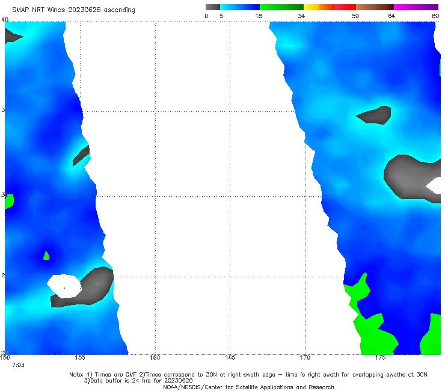Click the title "SMAP NRT Winds 20230626 ascending"
Viewport: 445px width, 391px height.
click(x=73, y=10)
